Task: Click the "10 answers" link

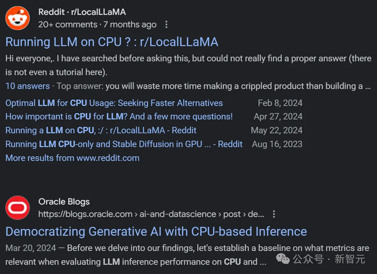Action: click(x=28, y=86)
